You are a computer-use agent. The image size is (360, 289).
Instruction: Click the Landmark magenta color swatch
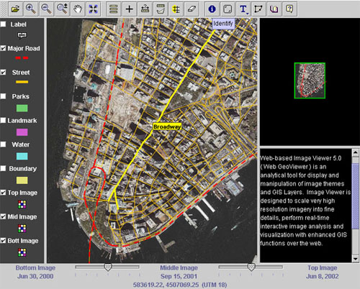[22, 132]
